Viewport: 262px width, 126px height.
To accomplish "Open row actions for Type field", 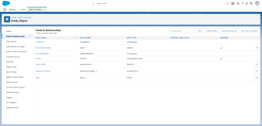I will (x=257, y=78).
